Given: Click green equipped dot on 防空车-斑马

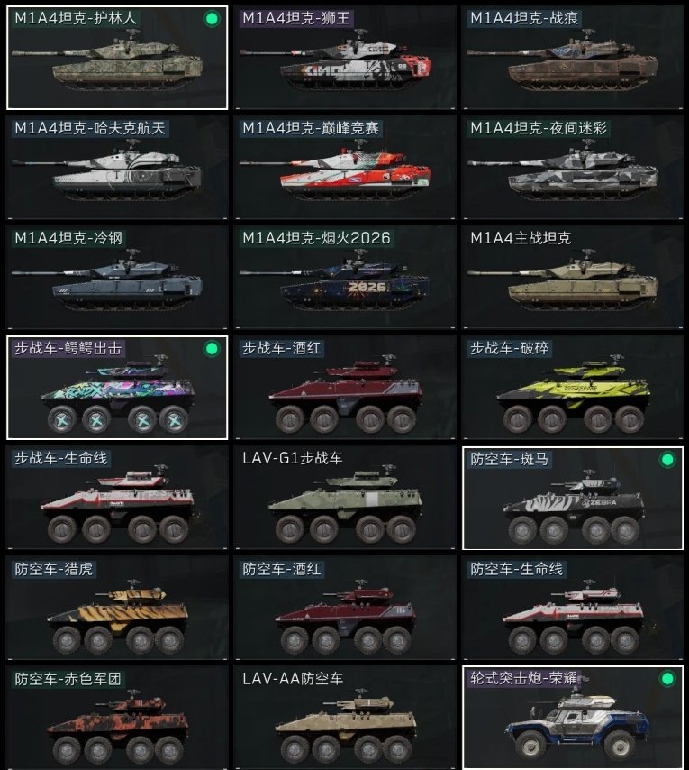Looking at the screenshot, I should (667, 460).
